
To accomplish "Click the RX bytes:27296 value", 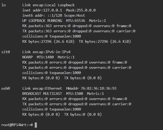I will pyautogui.click(x=37, y=41).
